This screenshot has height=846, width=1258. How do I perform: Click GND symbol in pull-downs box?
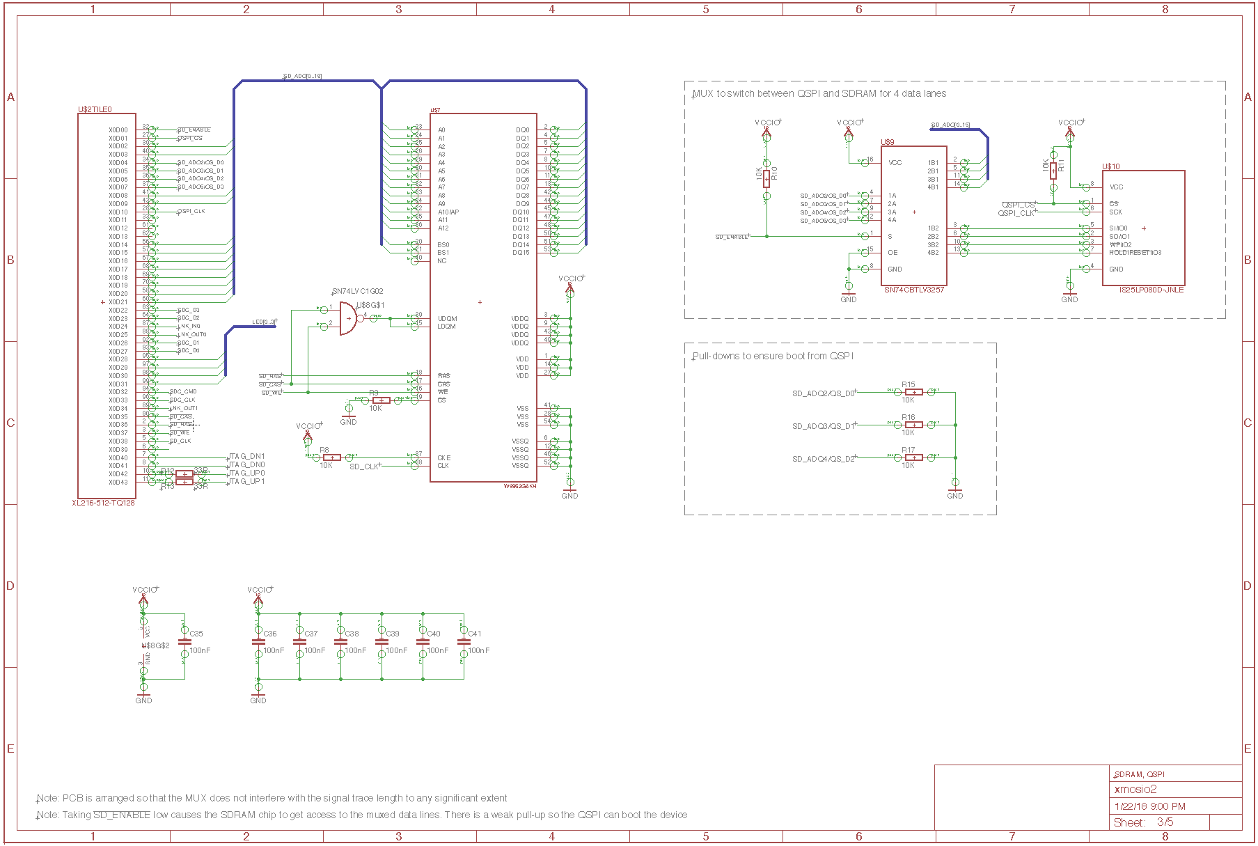(955, 492)
